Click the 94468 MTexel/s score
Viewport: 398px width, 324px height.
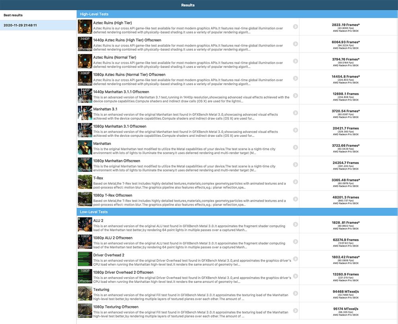click(346, 292)
